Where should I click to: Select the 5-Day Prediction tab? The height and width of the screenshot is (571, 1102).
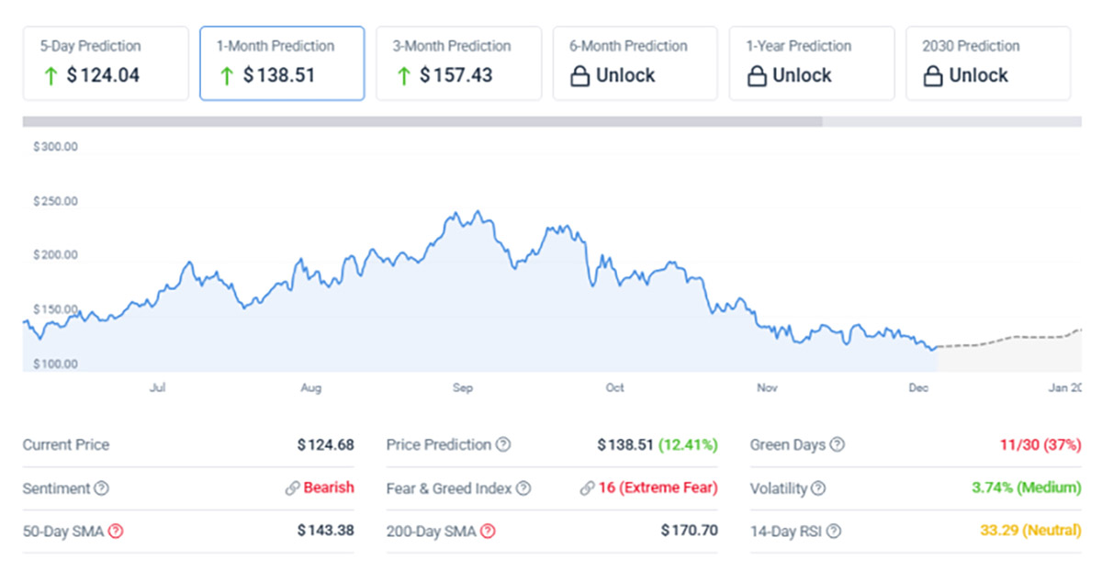(106, 62)
